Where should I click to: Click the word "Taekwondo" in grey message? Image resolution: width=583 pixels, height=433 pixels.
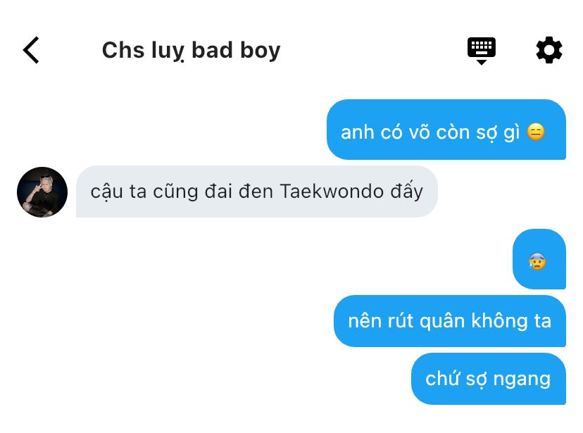332,192
